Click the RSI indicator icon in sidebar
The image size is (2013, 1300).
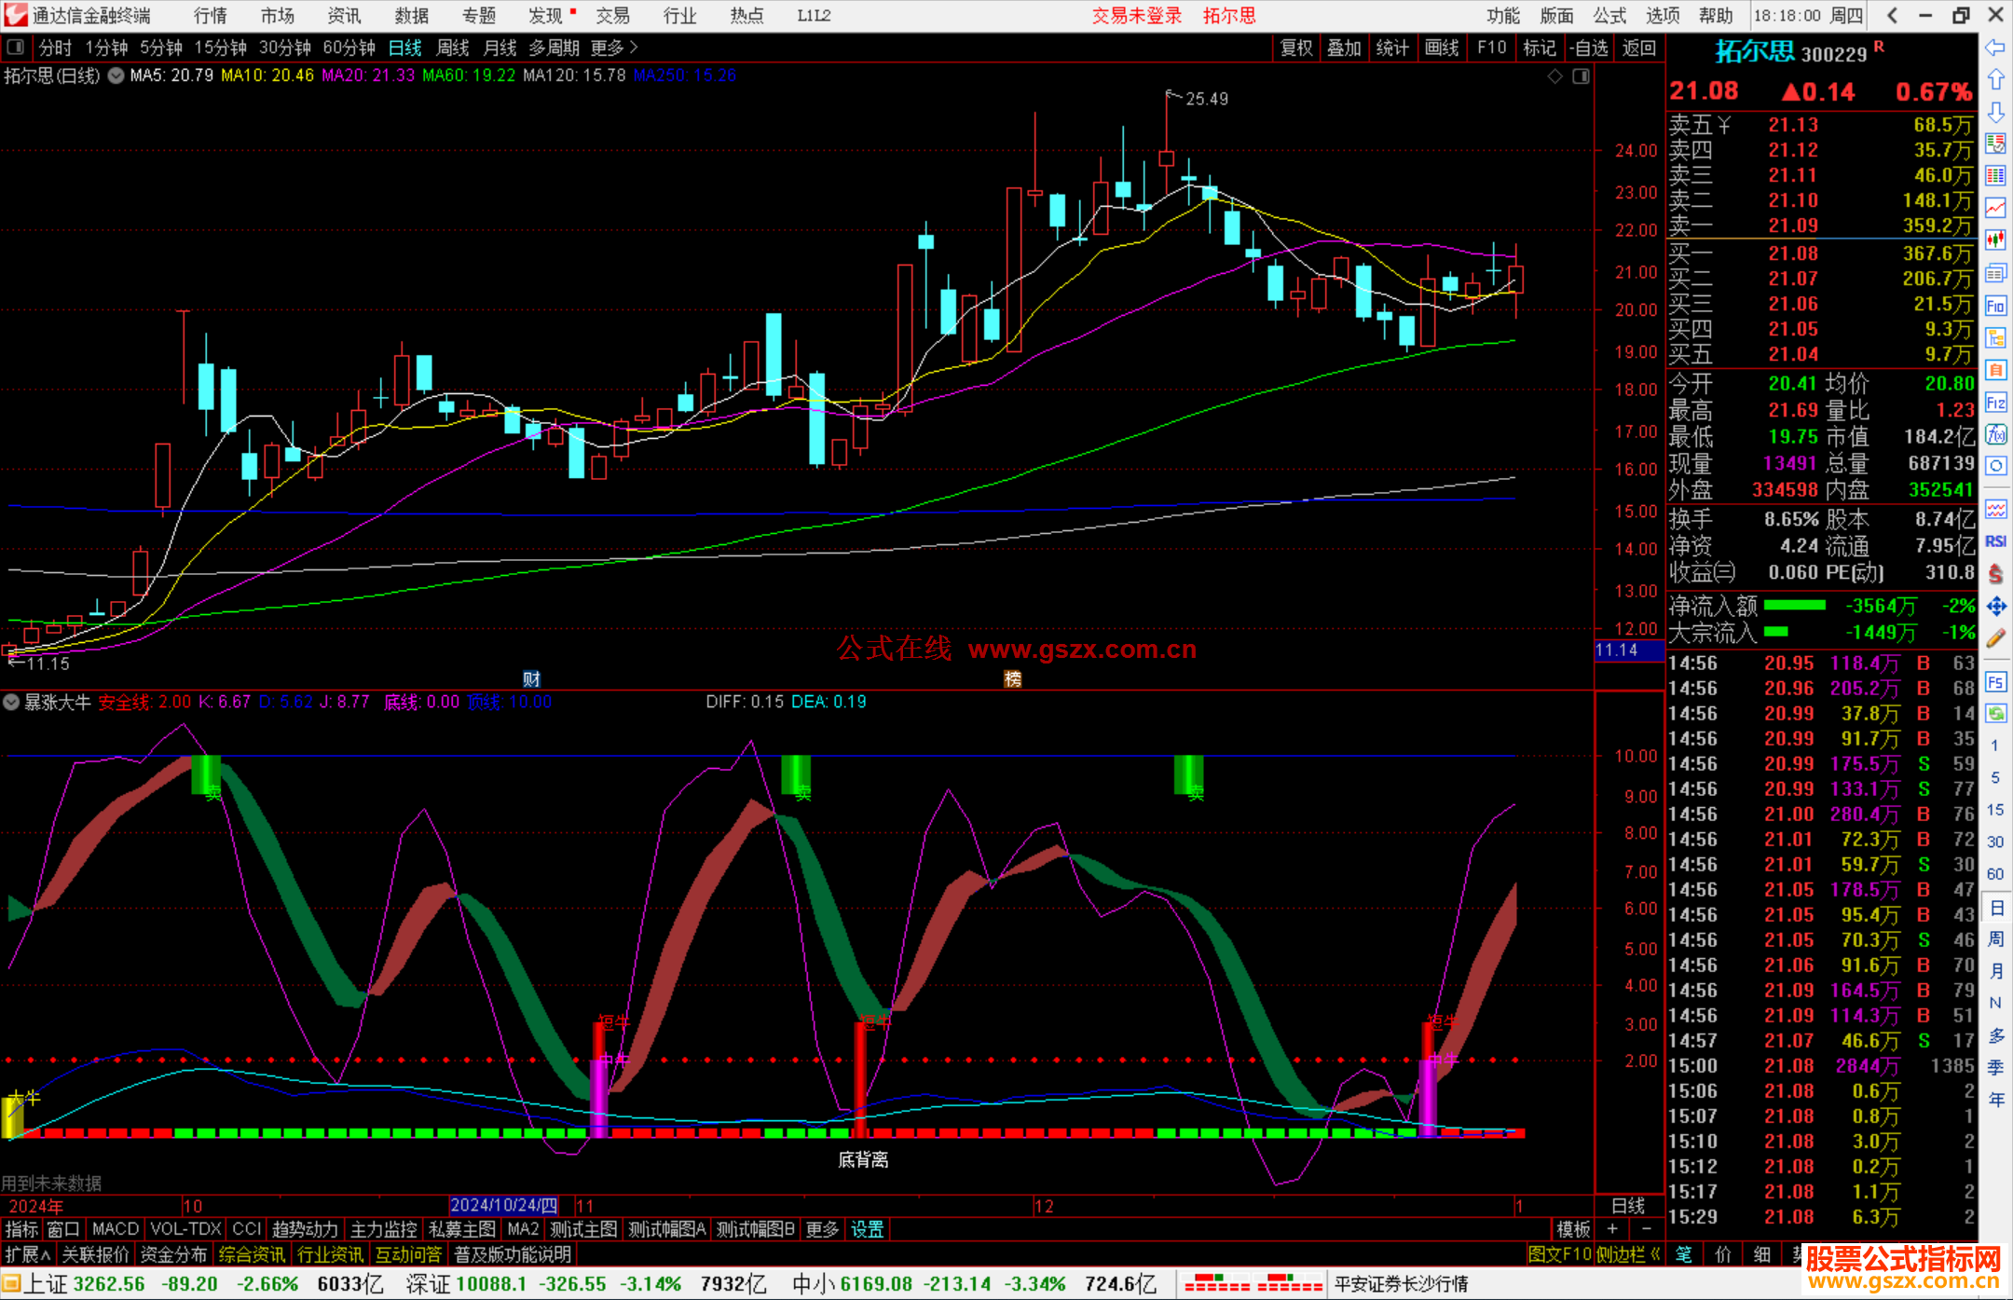pos(1995,541)
